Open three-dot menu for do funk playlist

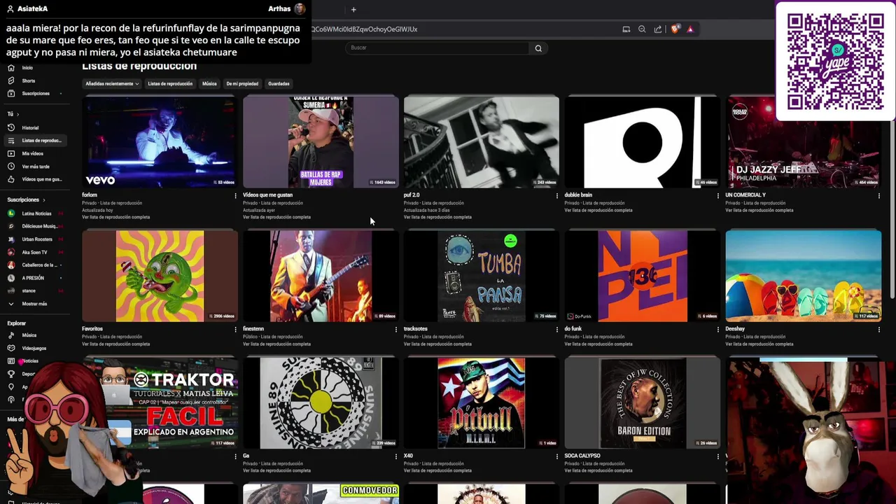click(718, 329)
